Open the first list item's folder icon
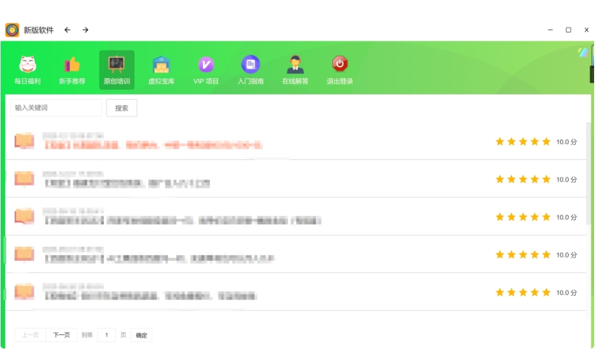 click(x=24, y=141)
